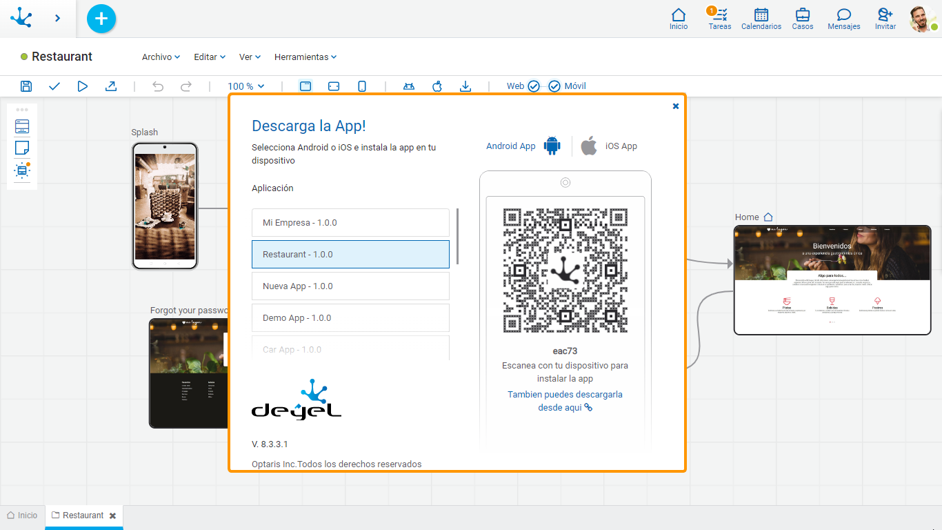This screenshot has height=530, width=942.
Task: Open the Herramientas menu
Action: click(305, 57)
